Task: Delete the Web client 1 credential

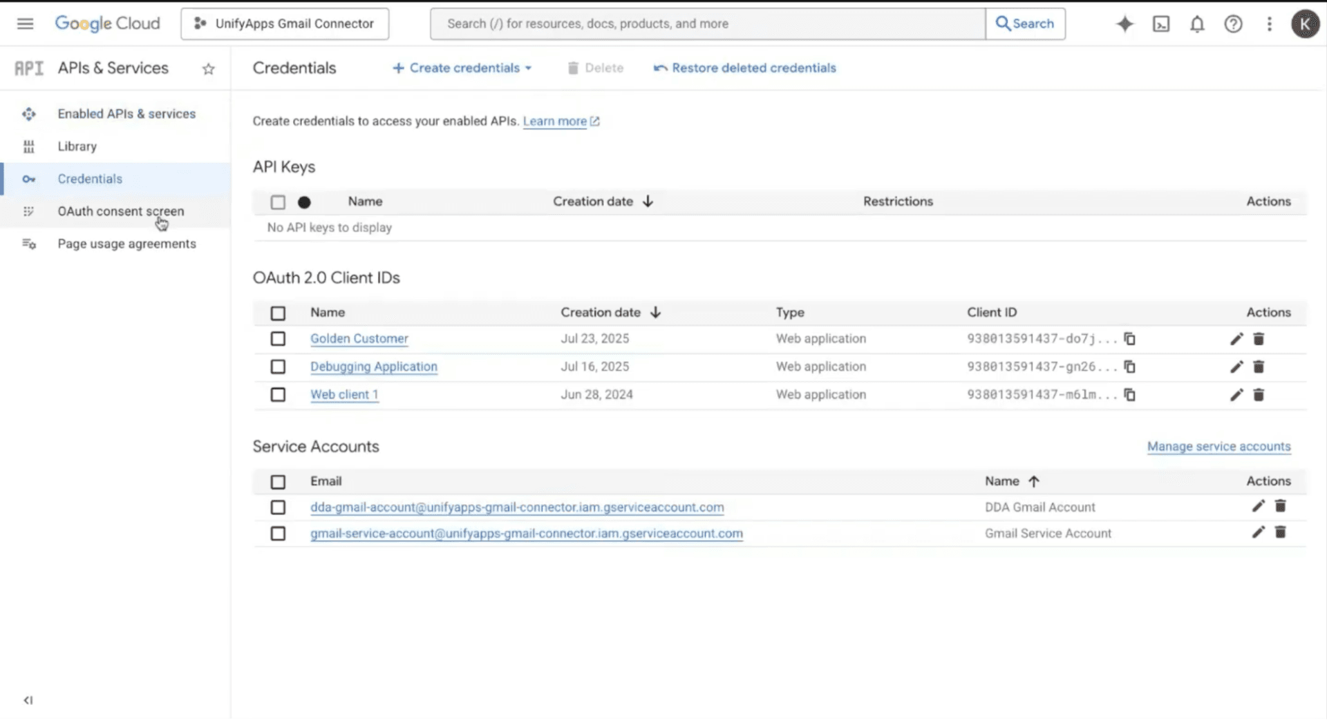Action: [1259, 395]
